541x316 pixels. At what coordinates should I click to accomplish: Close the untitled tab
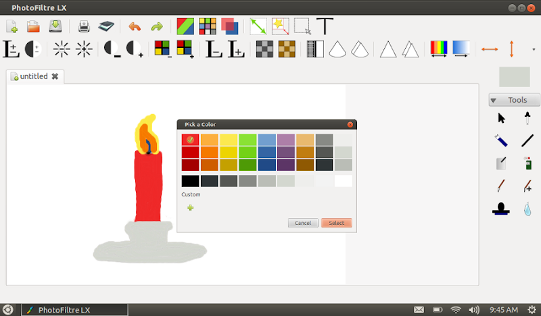55,76
